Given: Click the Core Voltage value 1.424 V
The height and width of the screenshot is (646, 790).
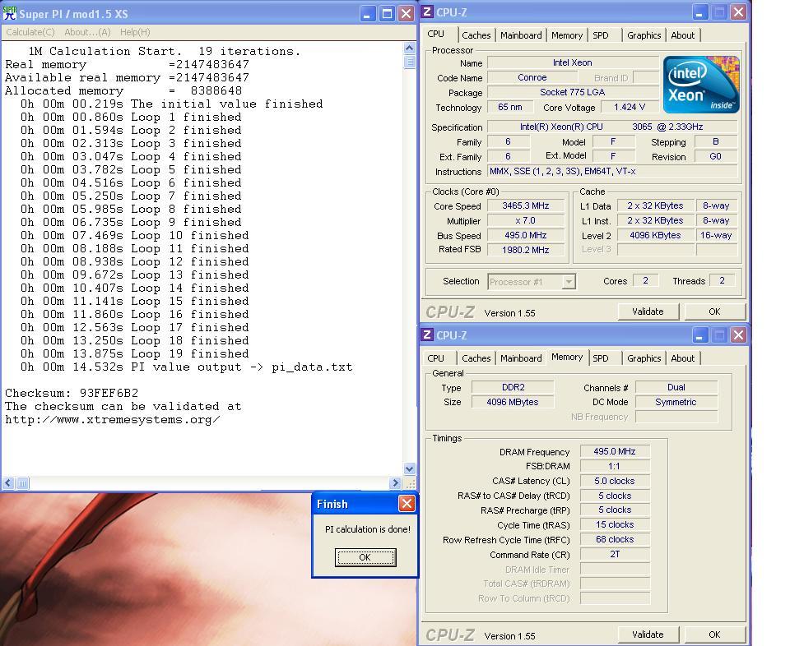Looking at the screenshot, I should coord(630,107).
